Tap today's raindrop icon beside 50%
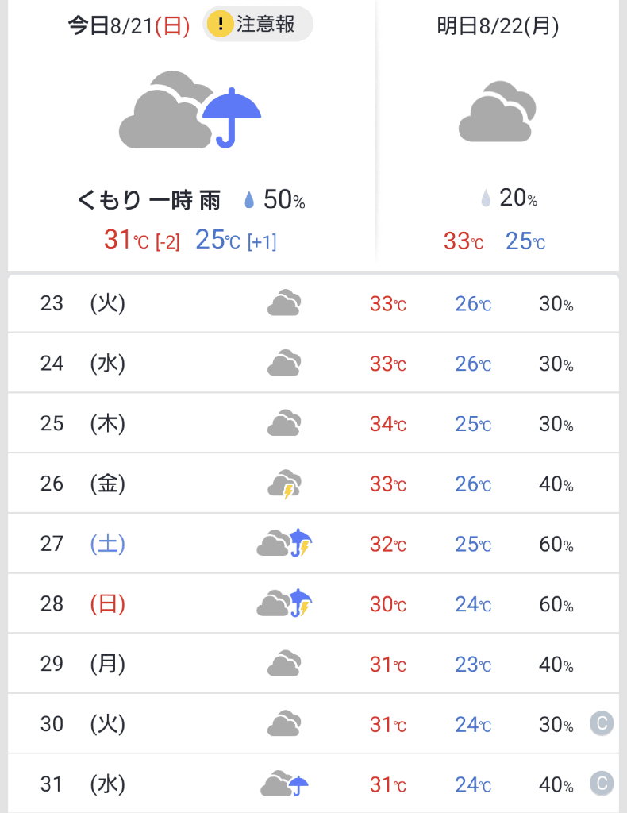Screen dimensions: 627x813 (249, 201)
